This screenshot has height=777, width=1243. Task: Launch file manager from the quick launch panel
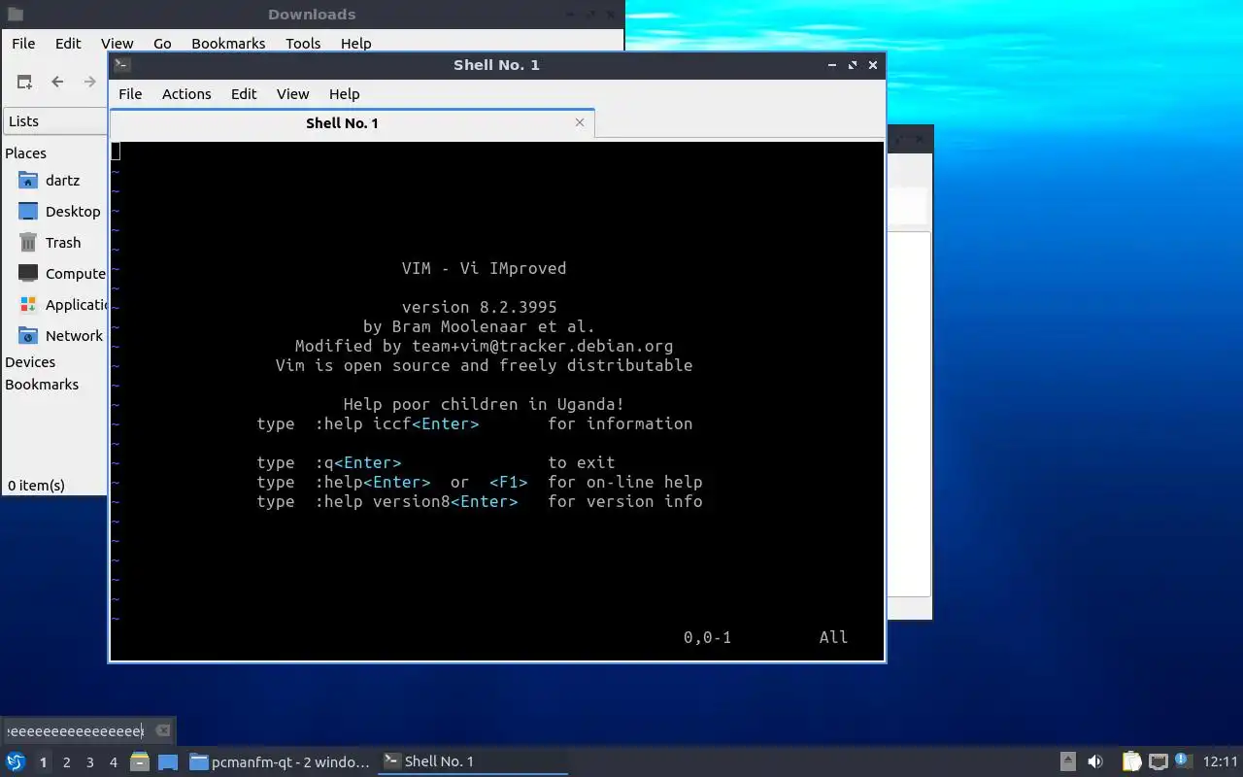click(x=140, y=761)
